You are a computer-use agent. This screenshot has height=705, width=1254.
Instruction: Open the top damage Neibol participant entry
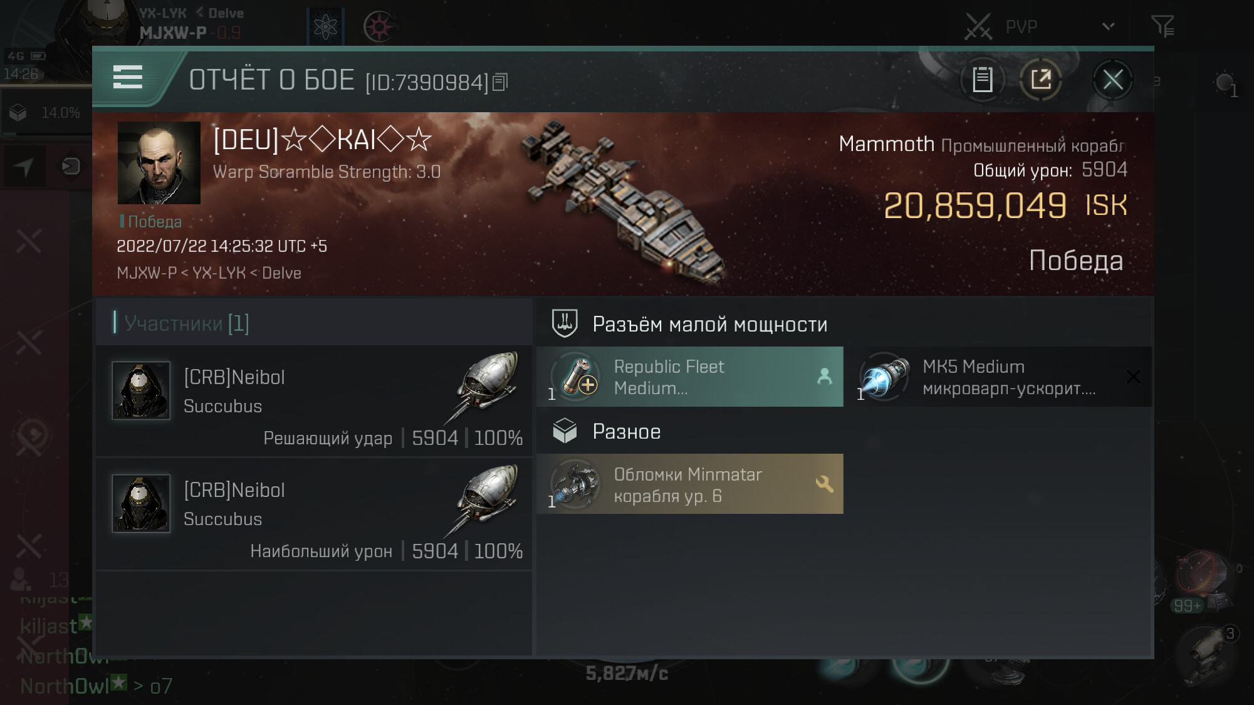pos(313,514)
